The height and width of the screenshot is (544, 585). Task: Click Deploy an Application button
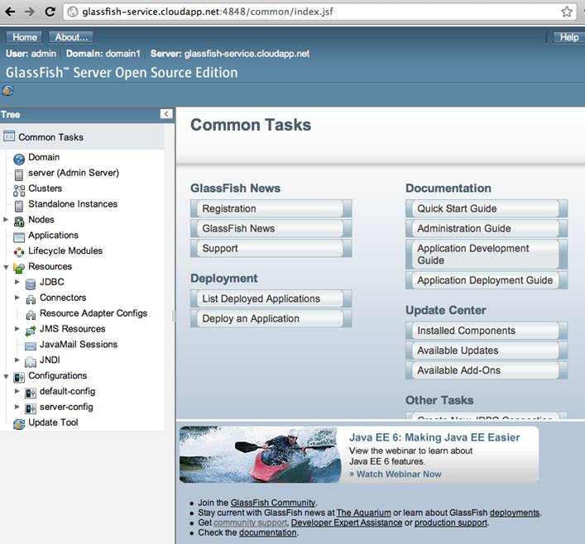coord(271,318)
